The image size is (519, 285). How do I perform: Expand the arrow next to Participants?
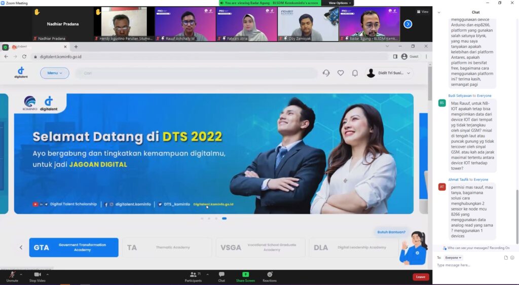click(207, 274)
